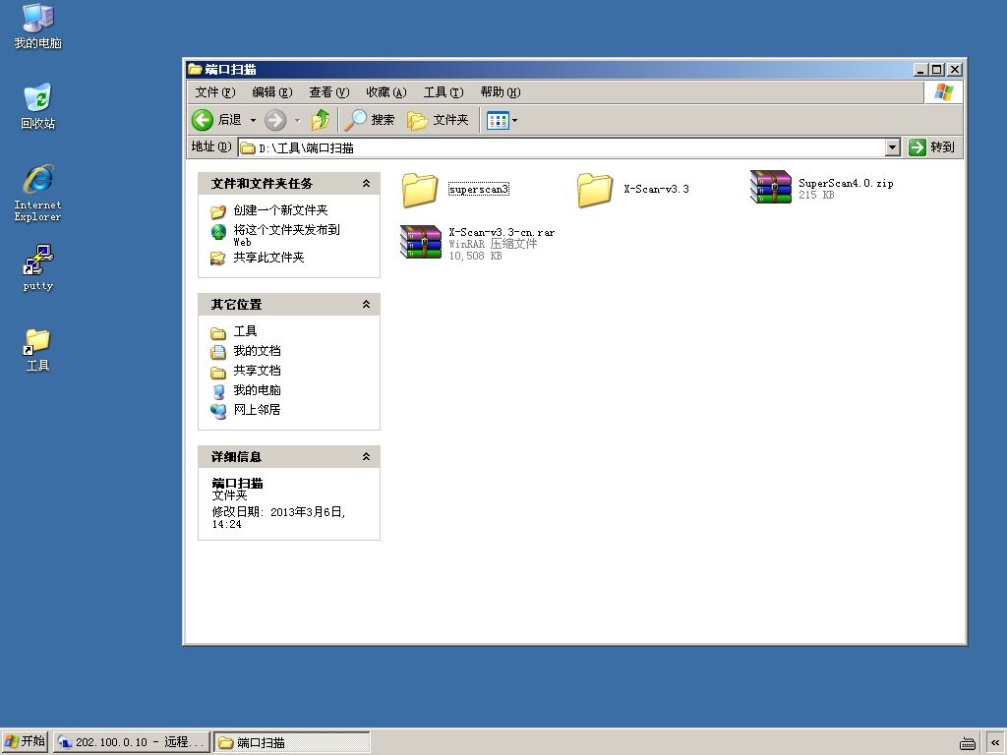Viewport: 1007px width, 755px height.
Task: Click the 开始 Start button
Action: (25, 742)
